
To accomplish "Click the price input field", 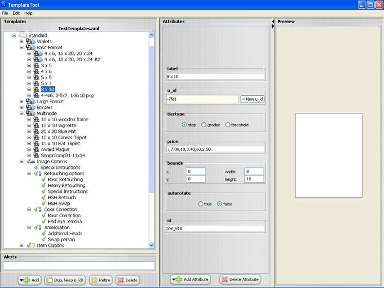I will tap(215, 149).
